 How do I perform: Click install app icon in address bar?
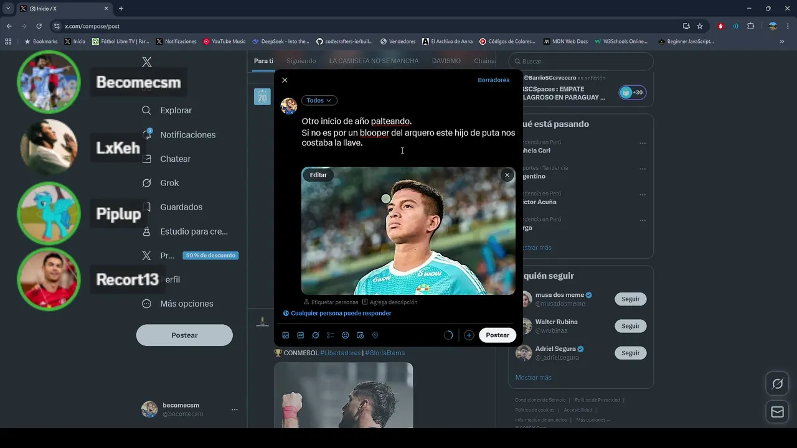686,26
